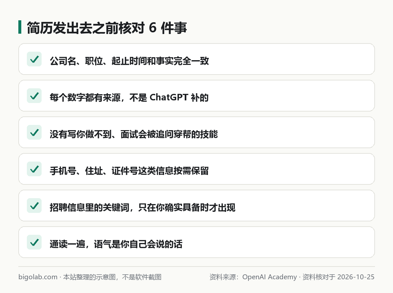Click footer note 本站整理的示意图，不是软件截图
Image resolution: width=393 pixels, height=293 pixels.
[112, 277]
